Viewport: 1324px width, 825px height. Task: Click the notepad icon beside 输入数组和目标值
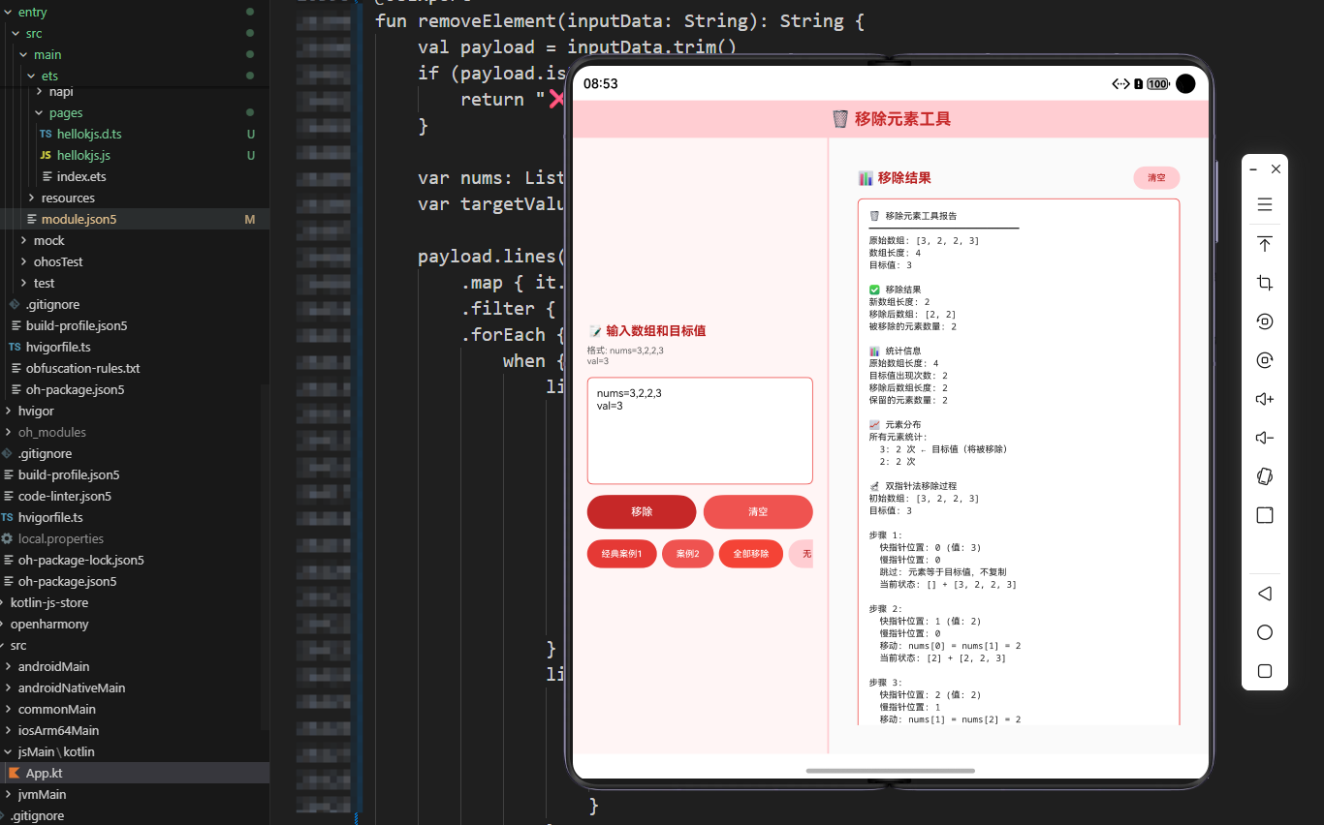point(595,331)
